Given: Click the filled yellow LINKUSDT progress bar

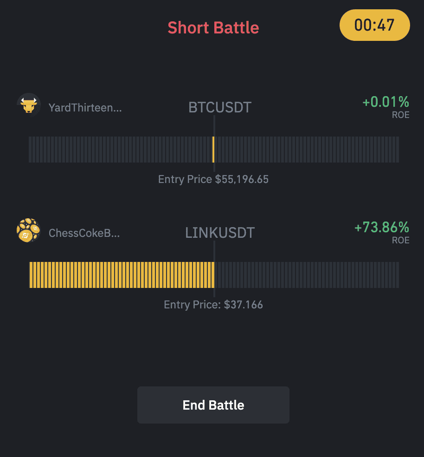Looking at the screenshot, I should tap(122, 275).
